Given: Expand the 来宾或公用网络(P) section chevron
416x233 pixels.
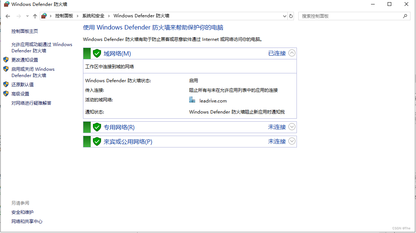Looking at the screenshot, I should [x=292, y=141].
